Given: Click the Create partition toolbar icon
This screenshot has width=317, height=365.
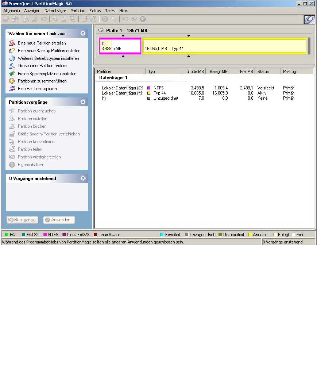Looking at the screenshot, I should [x=26, y=19].
